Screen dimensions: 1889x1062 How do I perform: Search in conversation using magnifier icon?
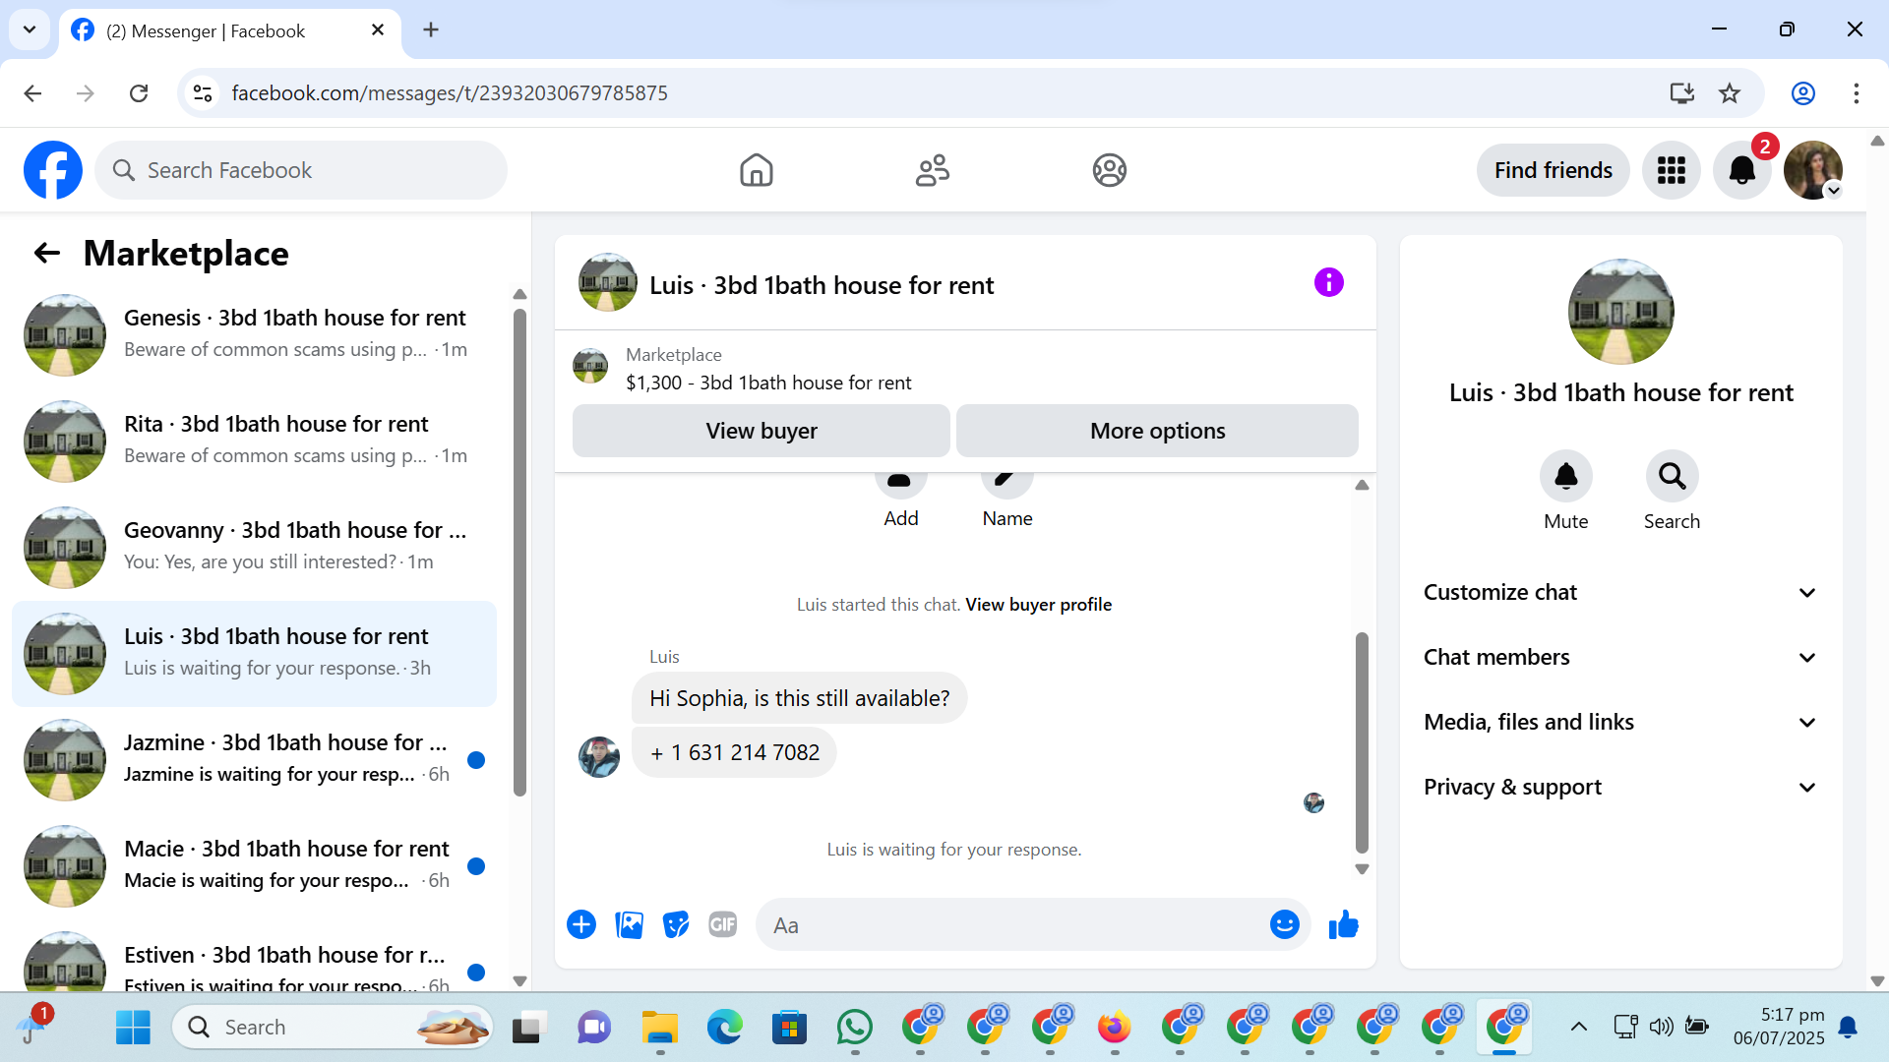[x=1672, y=477]
